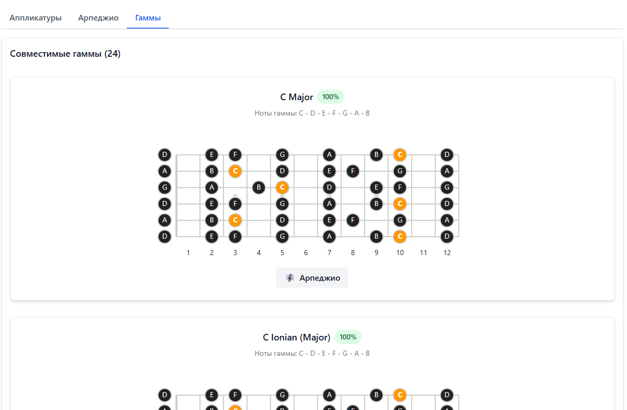Click fret number 6 under C Major fretboard
627x410 pixels.
tap(306, 253)
